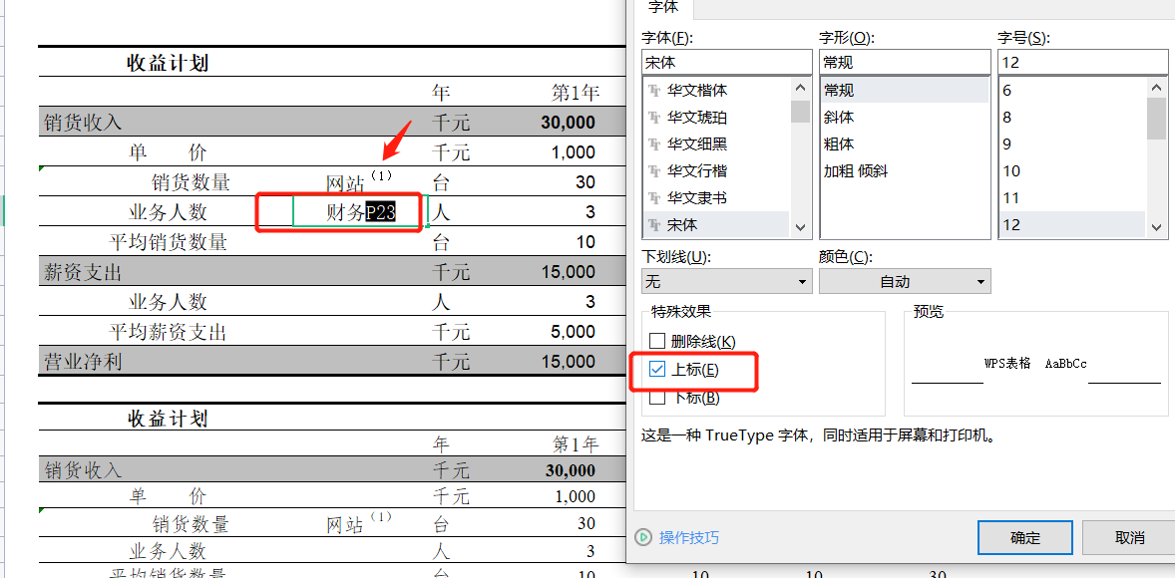Viewport: 1175px width, 578px height.
Task: Open the 操作技巧 tips link
Action: 688,537
